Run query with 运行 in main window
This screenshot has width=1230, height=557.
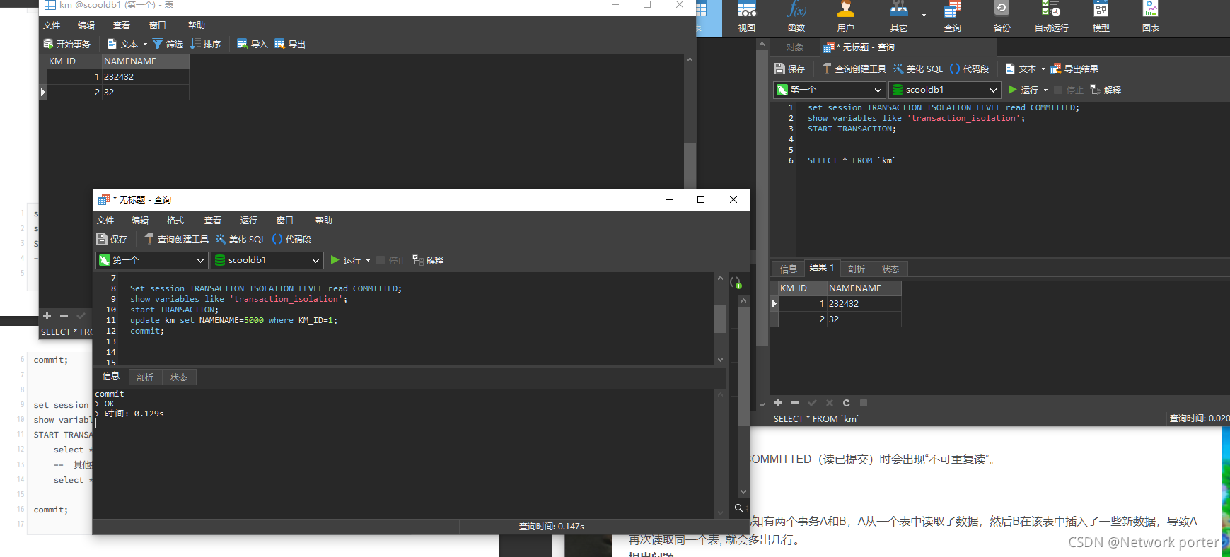click(x=1023, y=90)
